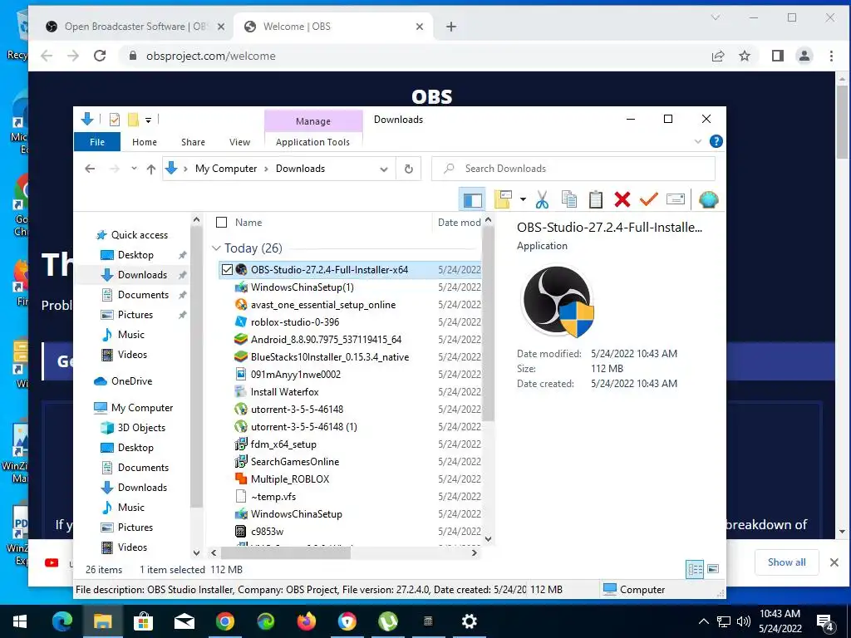Sort by the Name column header
The image size is (851, 638).
click(x=248, y=223)
